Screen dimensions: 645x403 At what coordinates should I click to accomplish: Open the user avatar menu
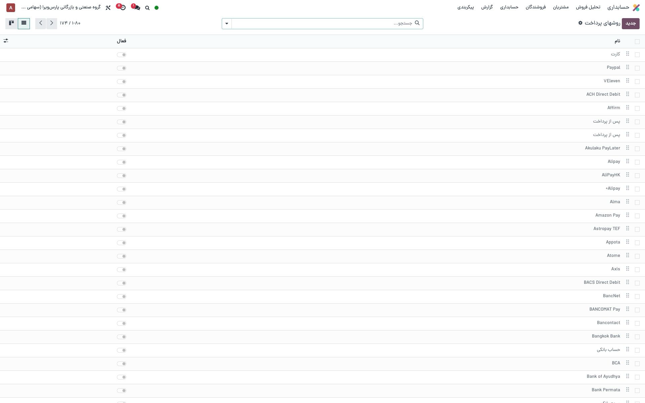pos(11,7)
